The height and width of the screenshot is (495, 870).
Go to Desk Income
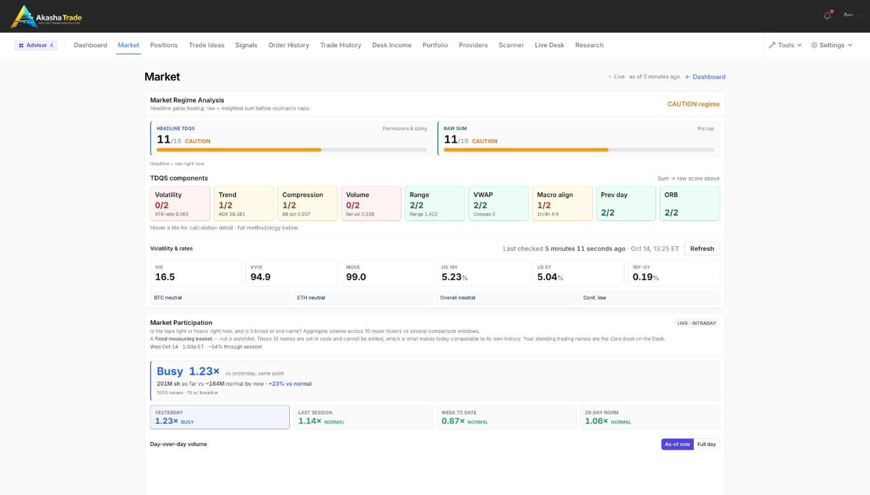(x=392, y=45)
